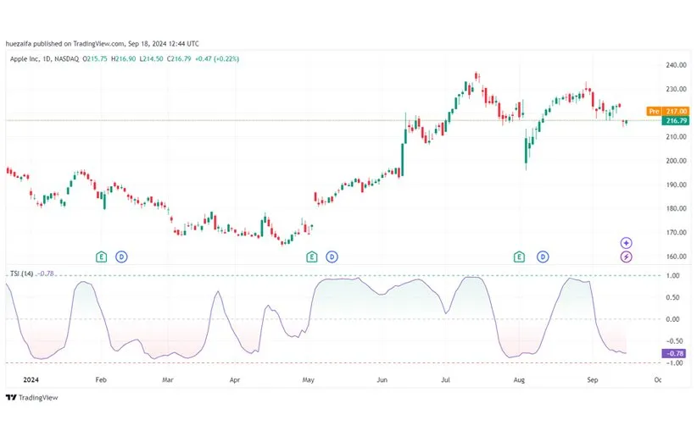
Task: Click the TradingView logo at the bottom
Action: pos(32,397)
